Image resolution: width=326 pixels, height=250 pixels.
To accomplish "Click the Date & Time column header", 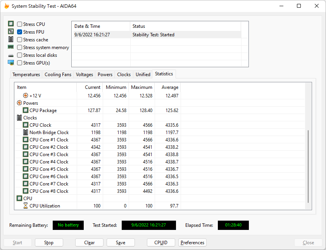I will pyautogui.click(x=101, y=26).
